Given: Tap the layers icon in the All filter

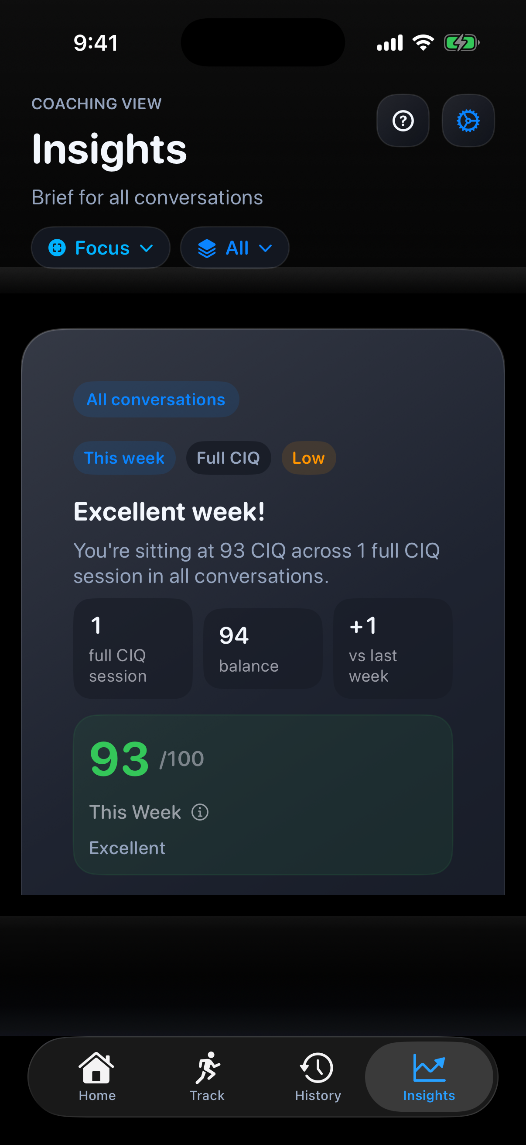Looking at the screenshot, I should 207,248.
